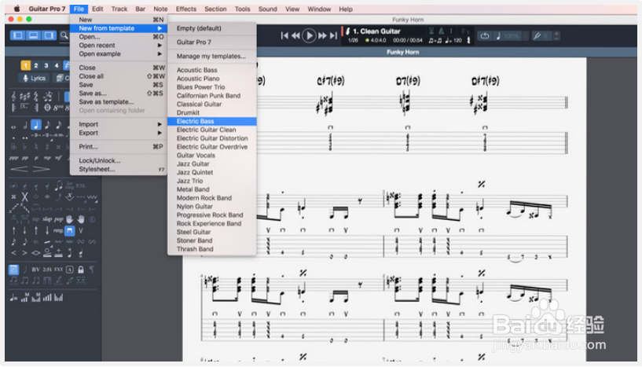Expand the New from template submenu
642x367 pixels.
(119, 28)
